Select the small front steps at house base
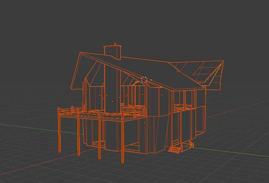Screen dimensions: 269x183 (175, 149)
